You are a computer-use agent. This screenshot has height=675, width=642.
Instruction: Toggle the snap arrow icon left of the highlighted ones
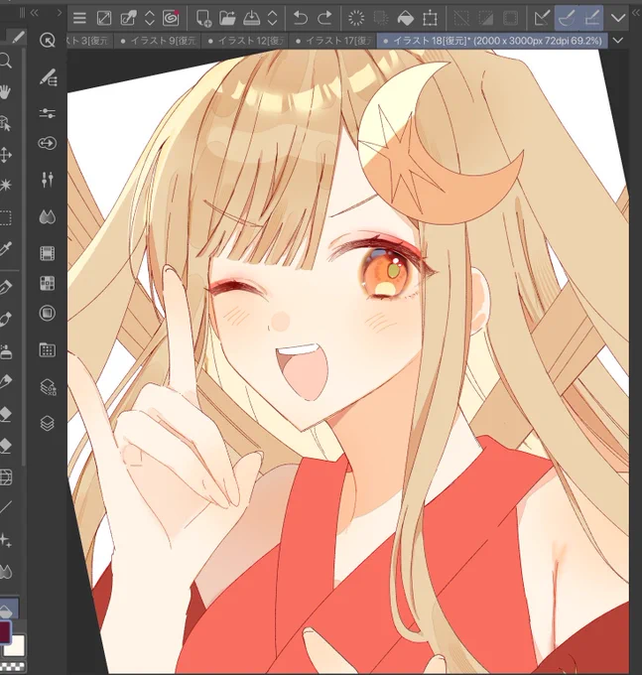(542, 18)
